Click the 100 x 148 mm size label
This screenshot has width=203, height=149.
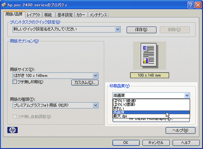tap(149, 75)
